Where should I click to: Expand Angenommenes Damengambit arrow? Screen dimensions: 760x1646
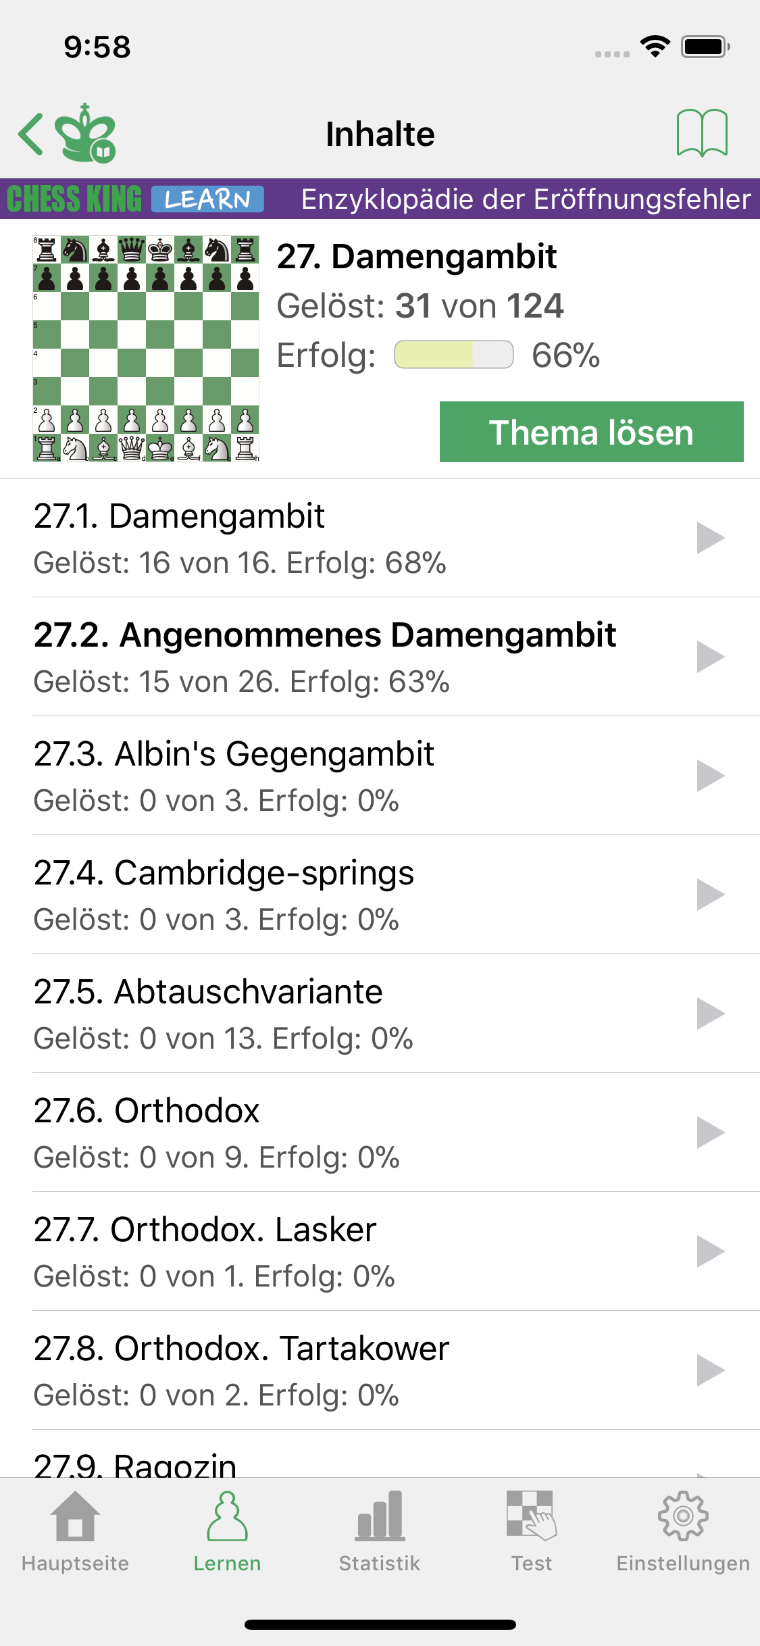click(710, 657)
